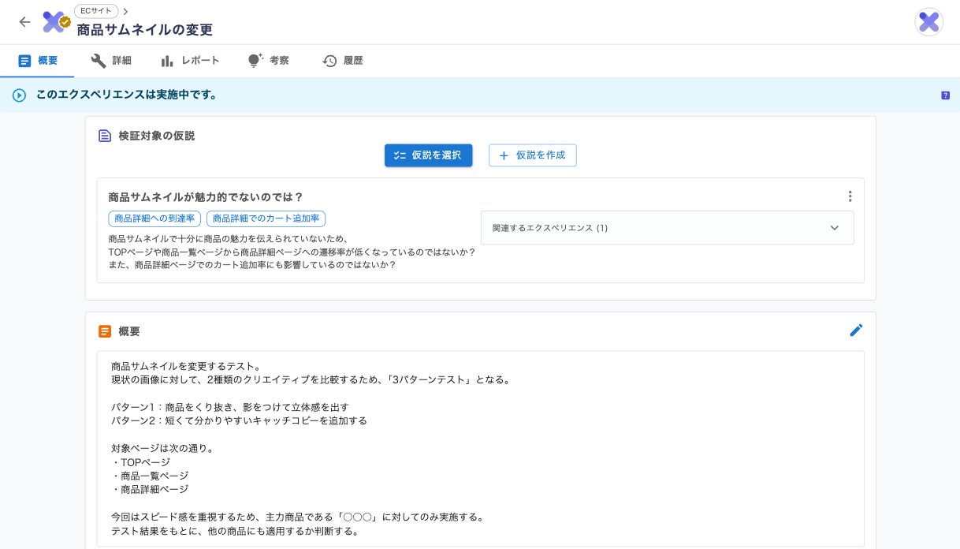Click the 検証対象の仮説 document icon
Image resolution: width=960 pixels, height=549 pixels.
[105, 136]
